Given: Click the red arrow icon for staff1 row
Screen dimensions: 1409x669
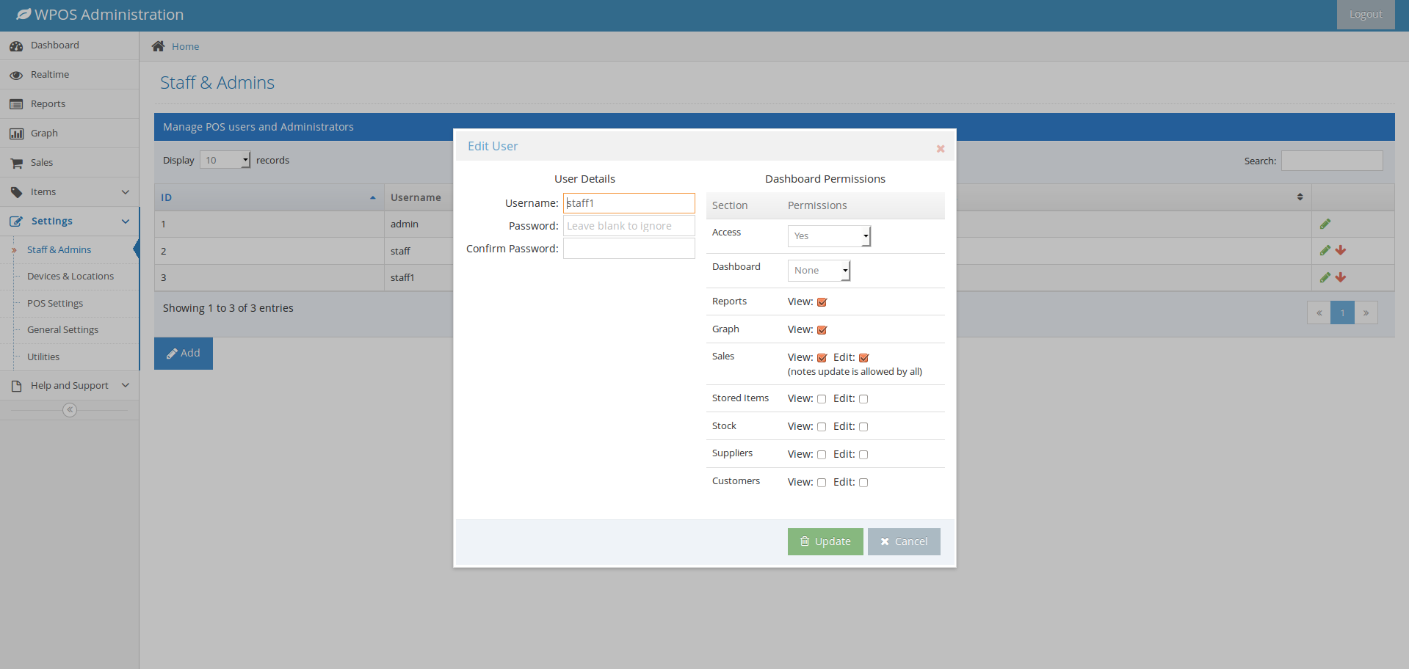Looking at the screenshot, I should [1341, 277].
